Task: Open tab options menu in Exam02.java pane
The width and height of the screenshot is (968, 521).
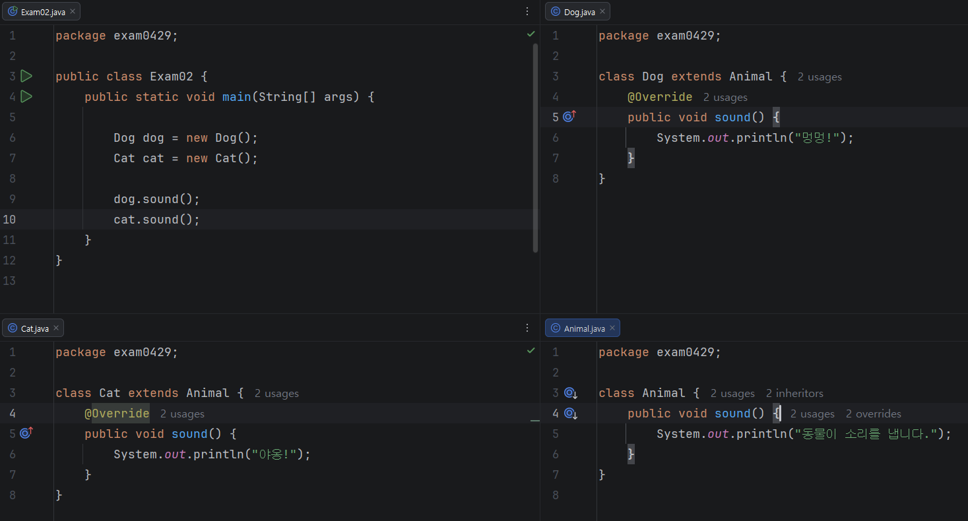Action: (x=527, y=11)
